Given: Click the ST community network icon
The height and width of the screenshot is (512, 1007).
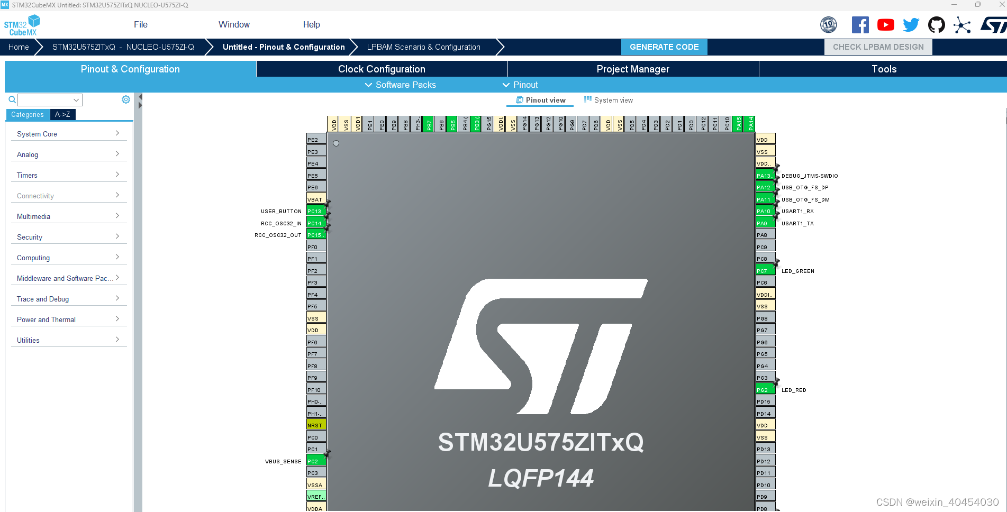Looking at the screenshot, I should pos(962,25).
